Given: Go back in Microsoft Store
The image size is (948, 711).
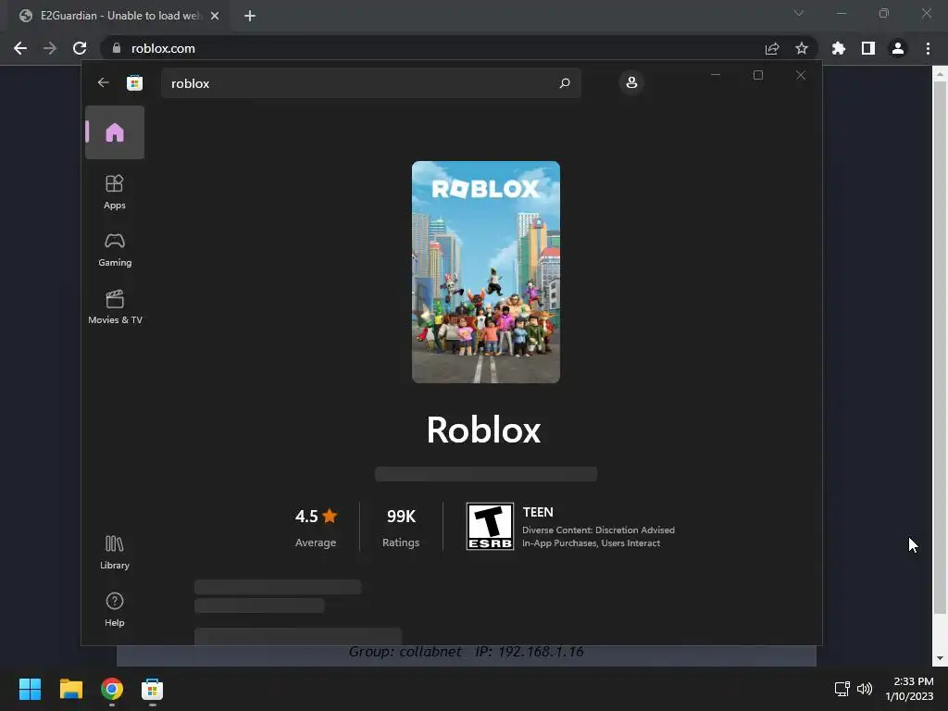Looking at the screenshot, I should tap(104, 82).
